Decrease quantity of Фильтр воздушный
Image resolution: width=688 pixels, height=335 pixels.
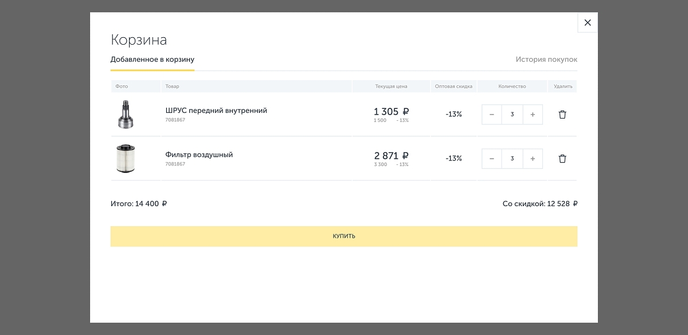[492, 159]
